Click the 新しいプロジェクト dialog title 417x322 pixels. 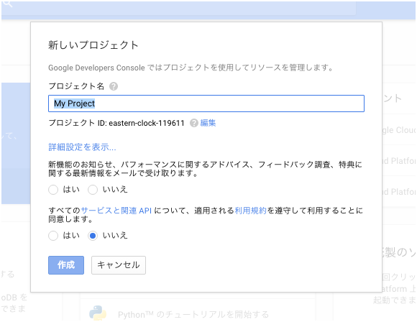point(93,45)
